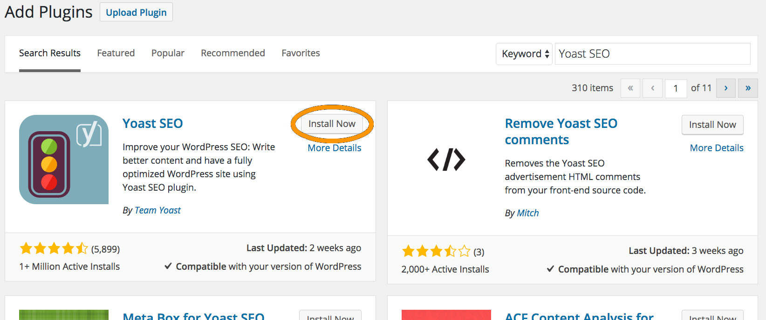Click the Remove Yoast SEO comments code icon

446,160
